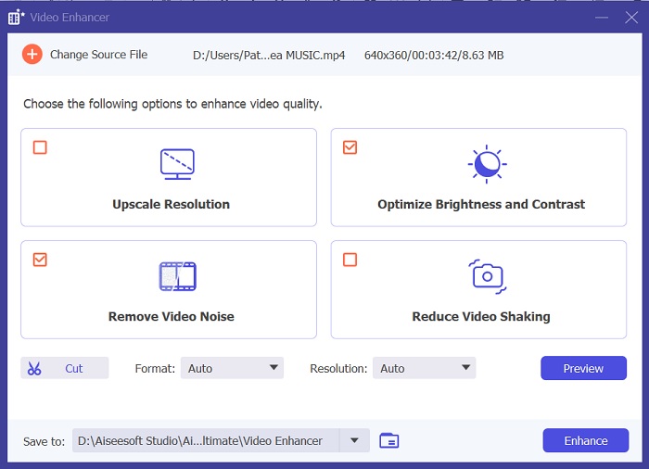The height and width of the screenshot is (469, 649).
Task: Enable the Upscale Resolution checkbox
Action: [x=40, y=147]
